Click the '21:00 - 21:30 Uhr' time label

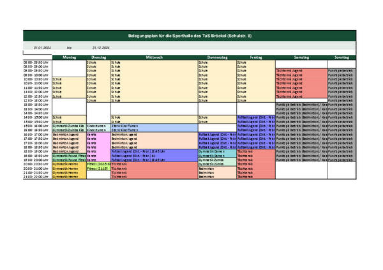click(x=36, y=172)
